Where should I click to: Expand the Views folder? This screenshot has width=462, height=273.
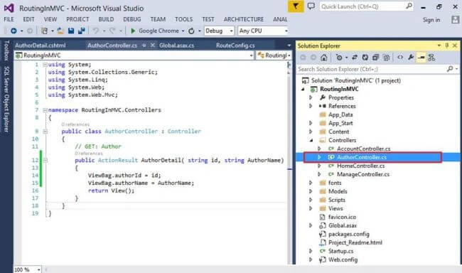311,208
